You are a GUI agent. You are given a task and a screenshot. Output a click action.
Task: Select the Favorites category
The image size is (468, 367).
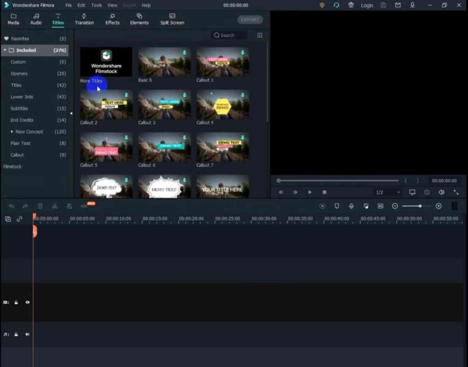pyautogui.click(x=35, y=38)
